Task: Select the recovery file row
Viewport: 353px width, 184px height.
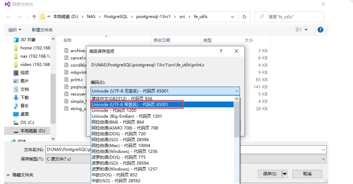Action: [x=75, y=94]
